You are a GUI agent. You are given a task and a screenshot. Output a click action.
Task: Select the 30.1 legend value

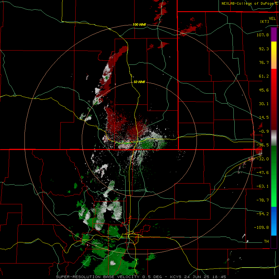pos(264,104)
